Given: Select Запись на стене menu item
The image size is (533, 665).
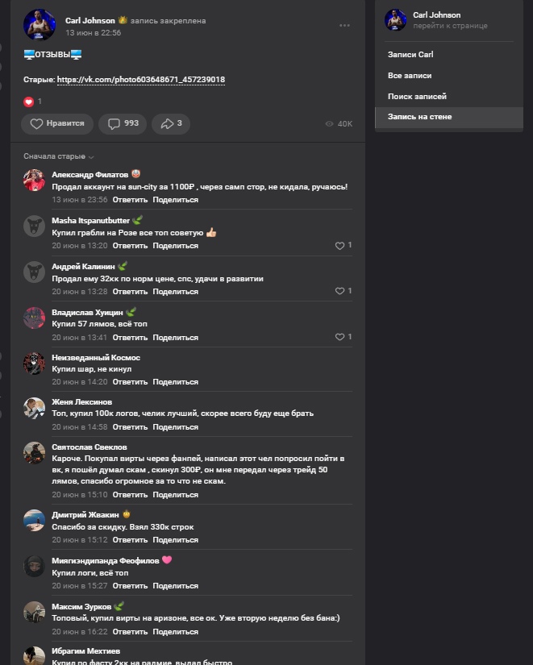Looking at the screenshot, I should 419,117.
